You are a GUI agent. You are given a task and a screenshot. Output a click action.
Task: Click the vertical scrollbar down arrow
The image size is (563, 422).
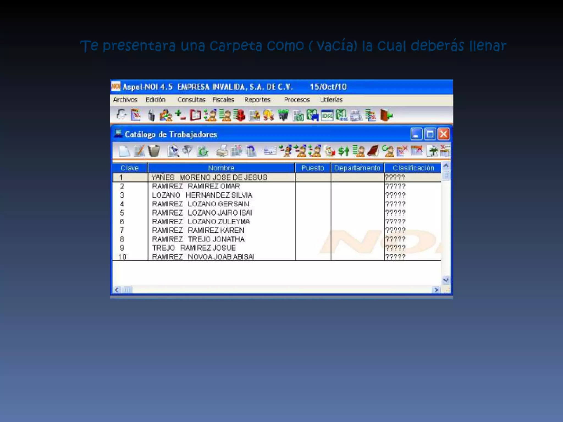[446, 280]
